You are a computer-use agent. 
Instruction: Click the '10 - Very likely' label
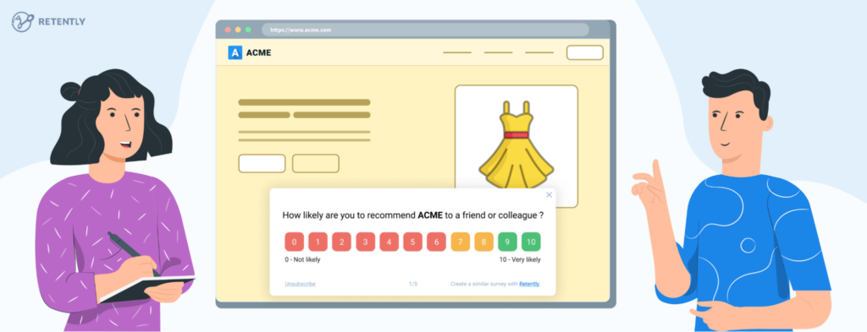(520, 259)
